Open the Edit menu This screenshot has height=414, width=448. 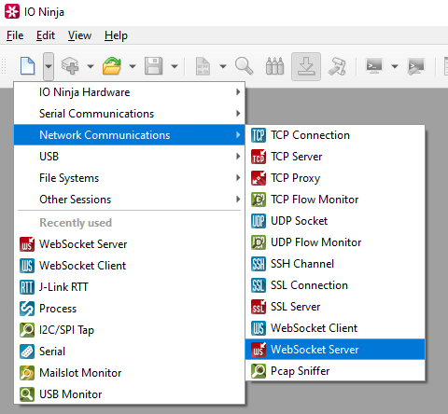point(46,35)
